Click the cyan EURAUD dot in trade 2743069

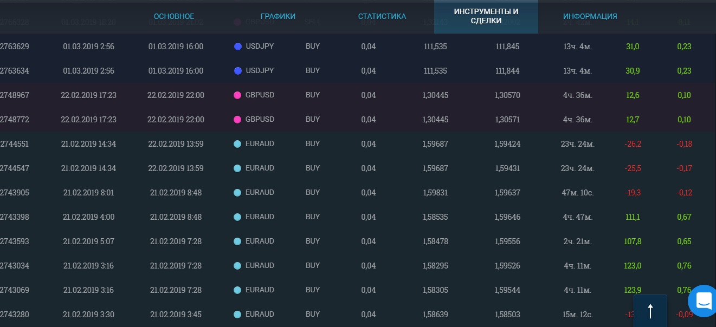pyautogui.click(x=237, y=290)
